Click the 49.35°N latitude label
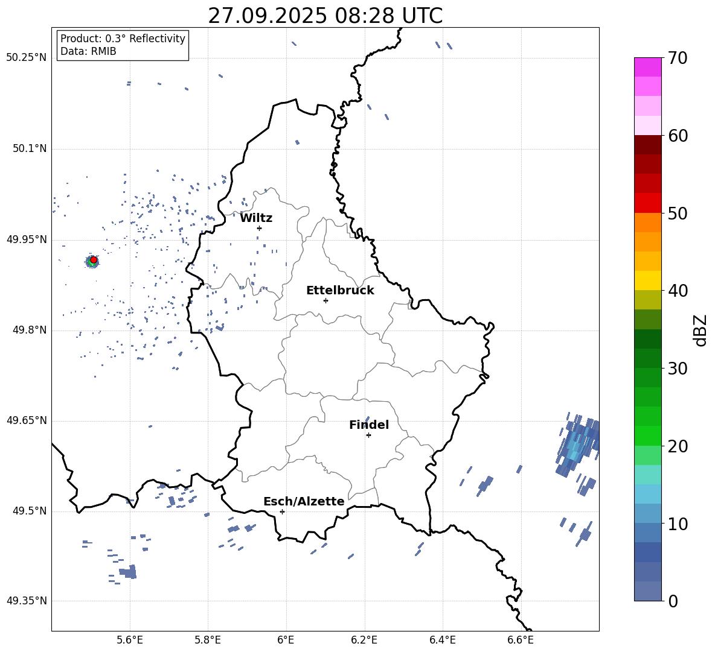The height and width of the screenshot is (652, 715). pos(27,601)
